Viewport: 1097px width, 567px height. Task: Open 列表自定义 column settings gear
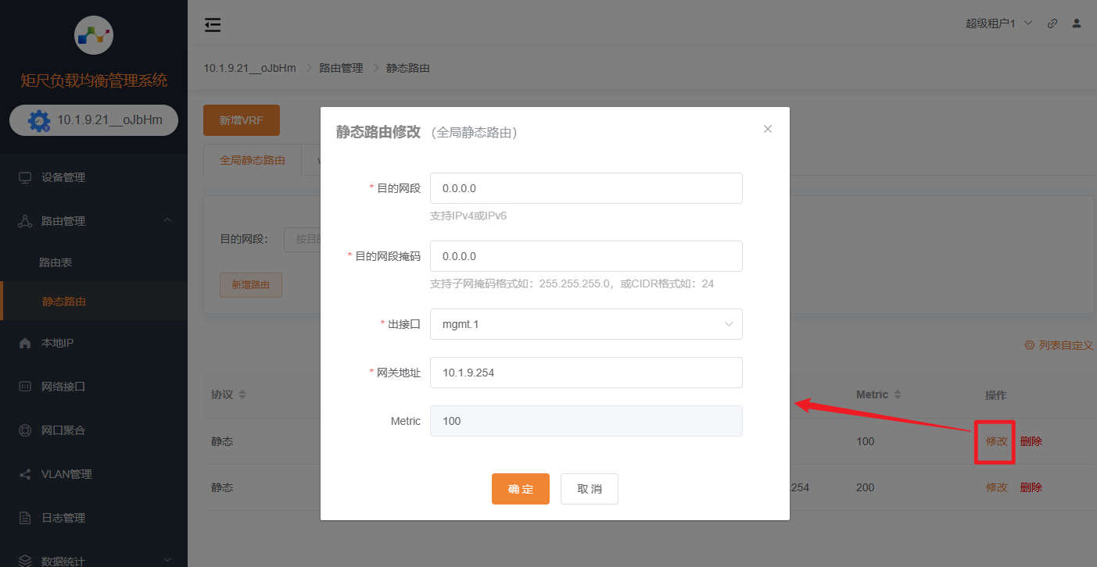(1029, 344)
